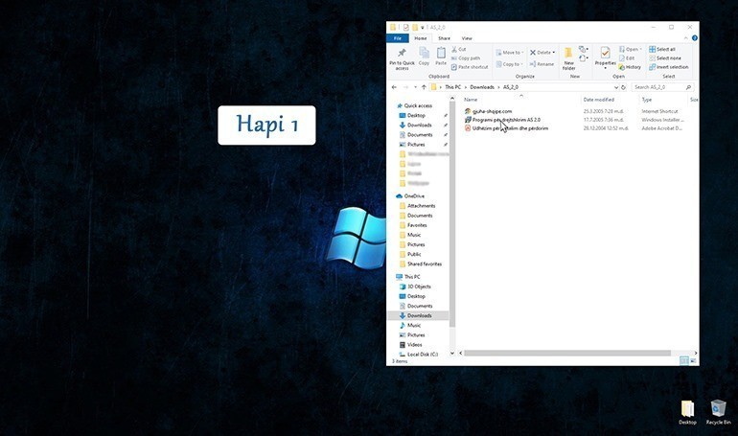Click Downloads in address breadcrumb
The image size is (738, 436).
point(482,87)
